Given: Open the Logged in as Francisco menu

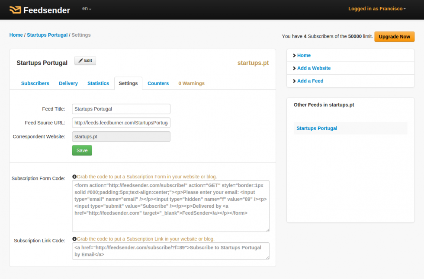Looking at the screenshot, I should 377,9.
